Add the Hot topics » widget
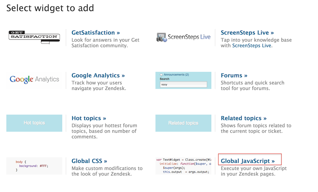The height and width of the screenshot is (192, 318). pos(89,118)
